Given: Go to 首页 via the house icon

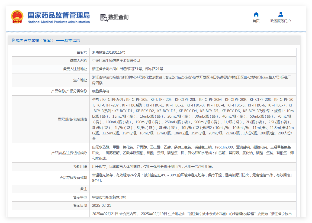Looking at the screenshot, I should (256, 15).
